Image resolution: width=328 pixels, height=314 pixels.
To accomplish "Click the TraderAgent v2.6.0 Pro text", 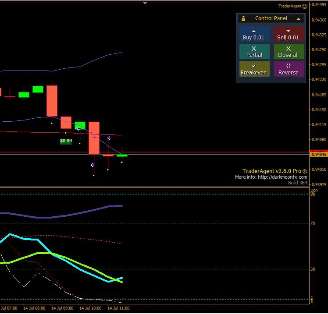I will point(271,171).
